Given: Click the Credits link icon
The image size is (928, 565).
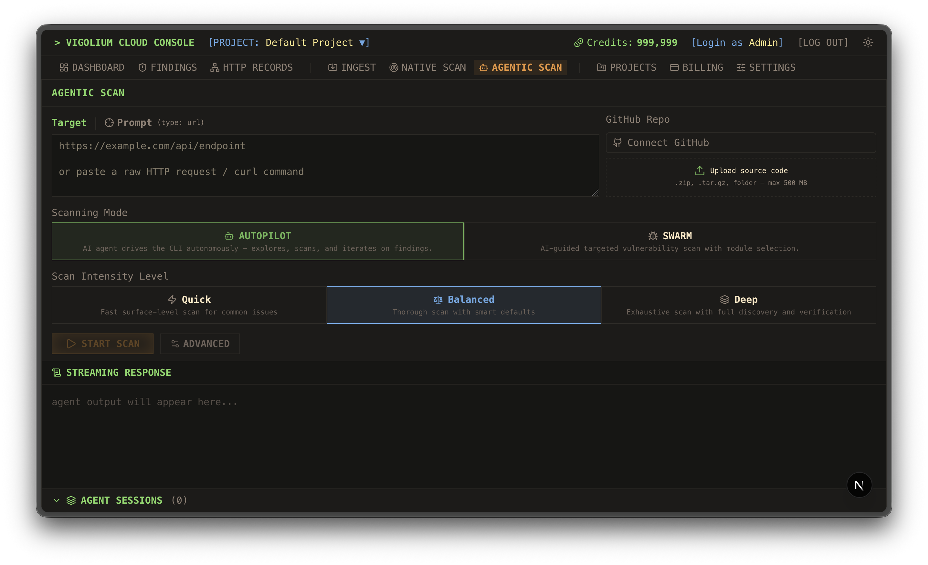Looking at the screenshot, I should point(578,43).
